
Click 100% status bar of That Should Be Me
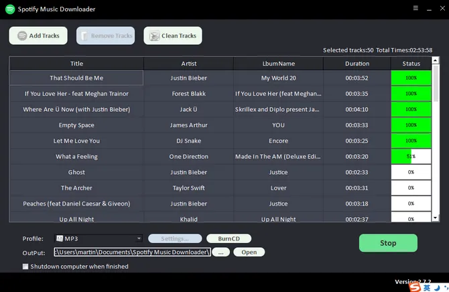(x=411, y=78)
